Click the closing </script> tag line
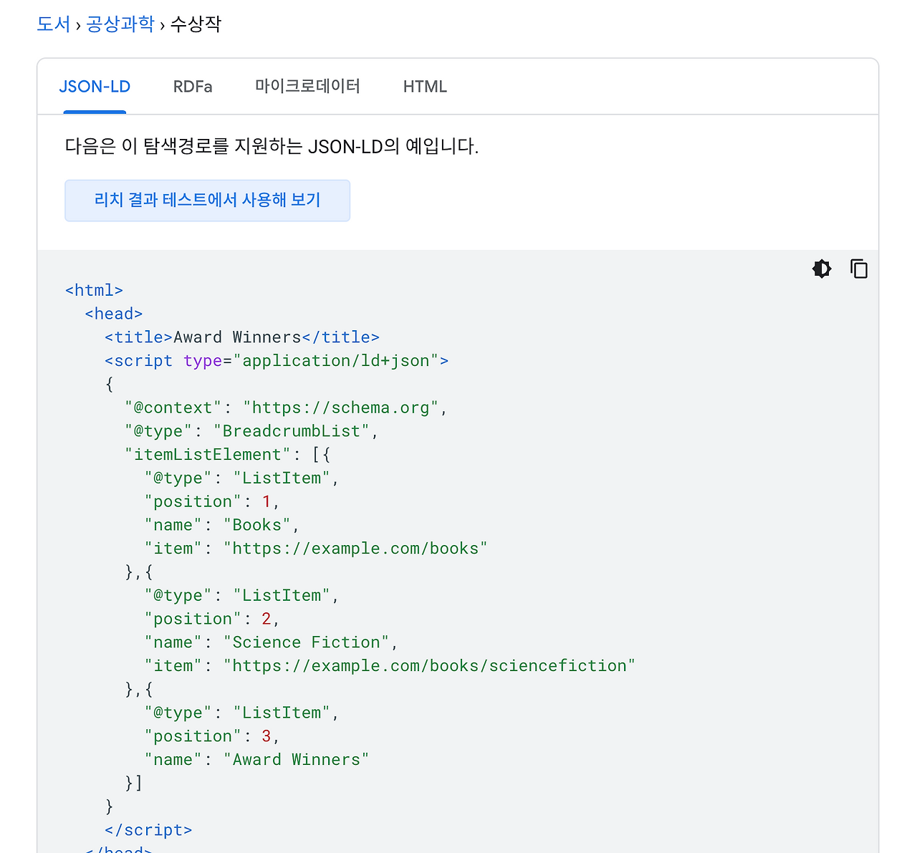Image resolution: width=917 pixels, height=853 pixels. click(148, 830)
